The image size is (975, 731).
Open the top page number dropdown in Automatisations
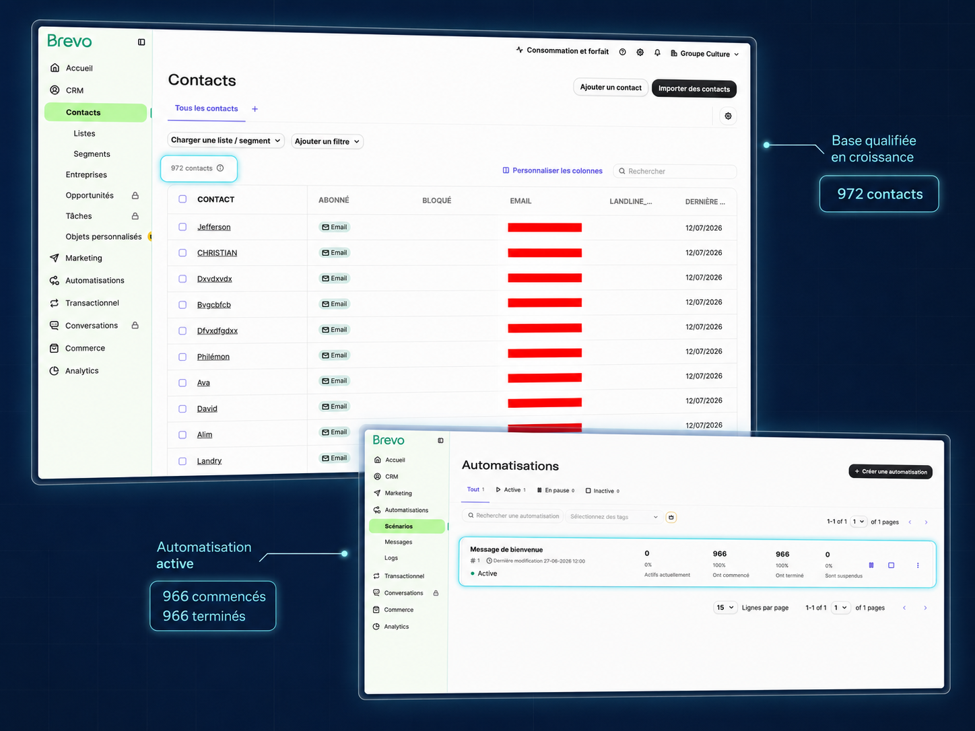coord(859,522)
